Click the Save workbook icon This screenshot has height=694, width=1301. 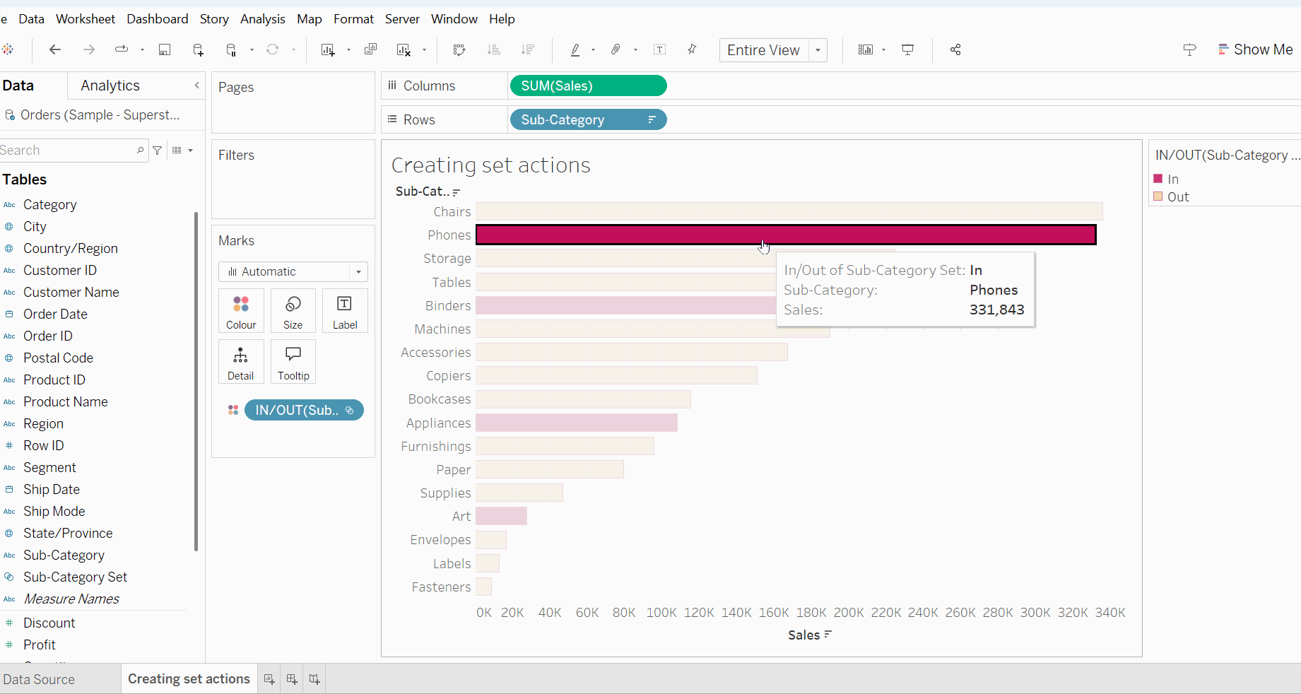click(x=165, y=49)
